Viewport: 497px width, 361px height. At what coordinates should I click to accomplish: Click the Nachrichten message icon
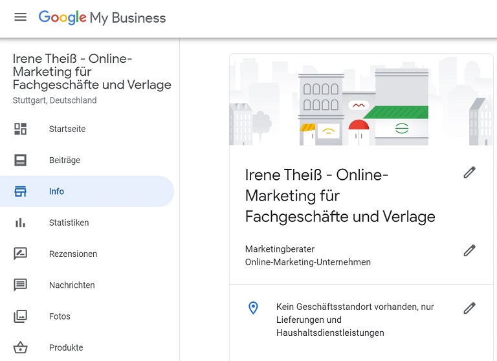pyautogui.click(x=20, y=285)
